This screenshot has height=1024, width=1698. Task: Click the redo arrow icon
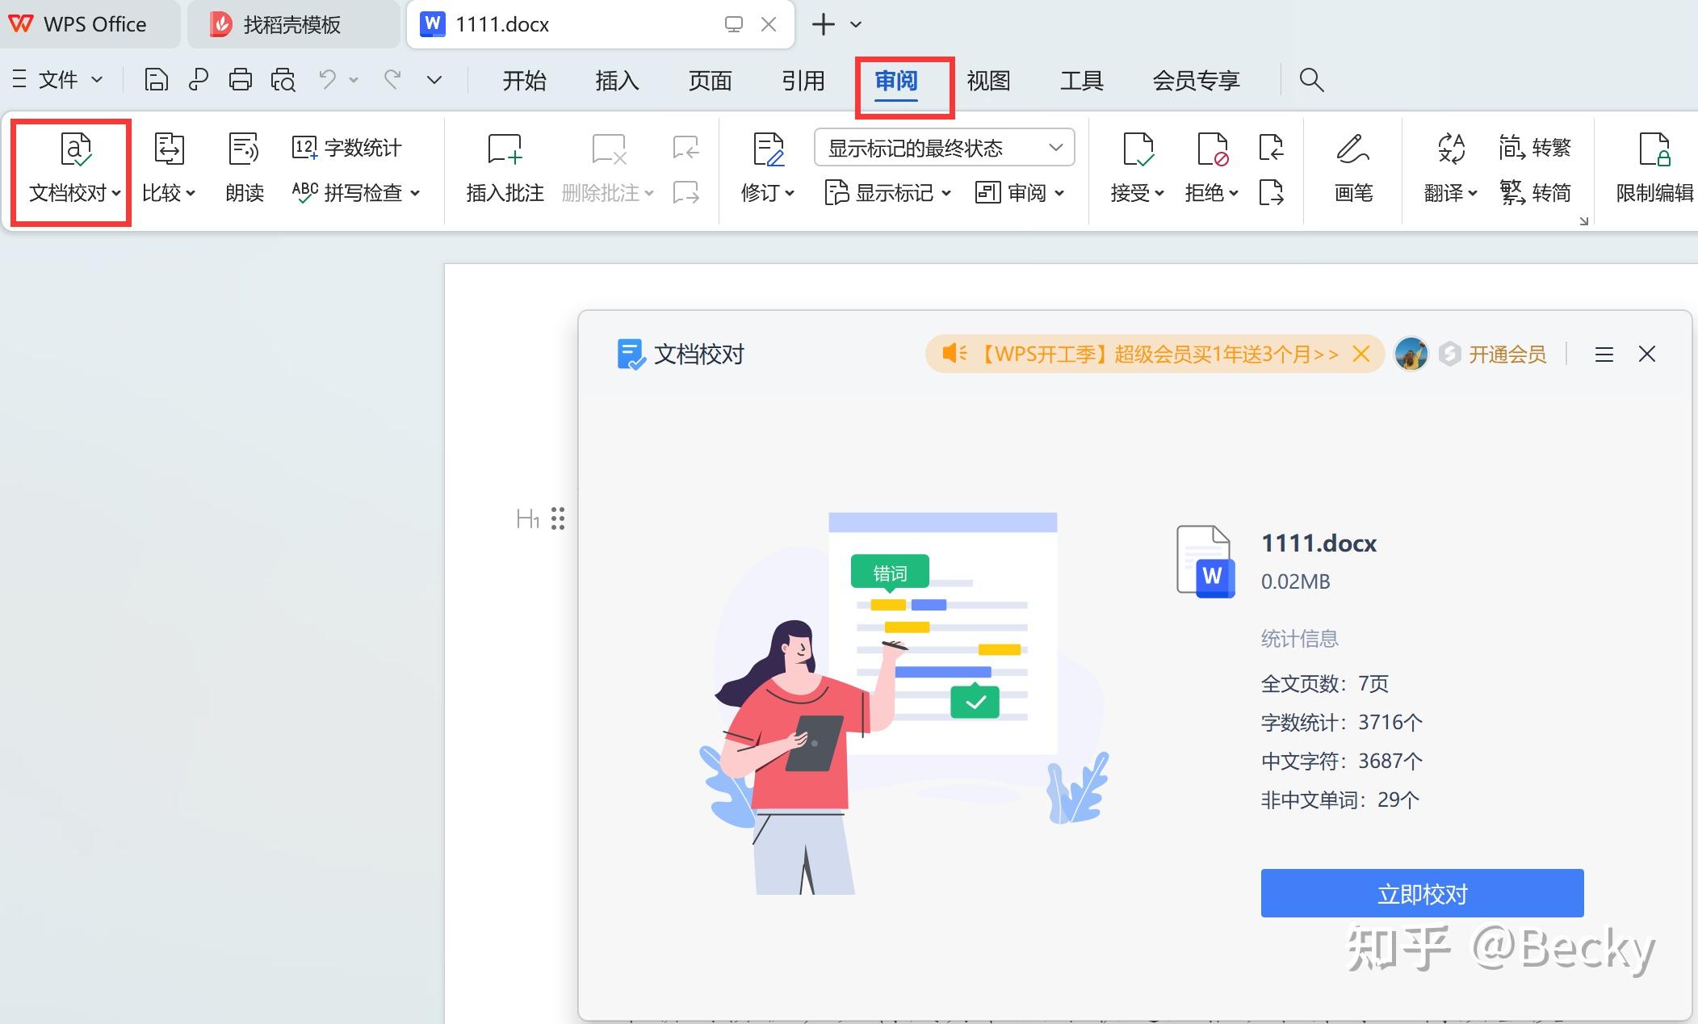392,79
